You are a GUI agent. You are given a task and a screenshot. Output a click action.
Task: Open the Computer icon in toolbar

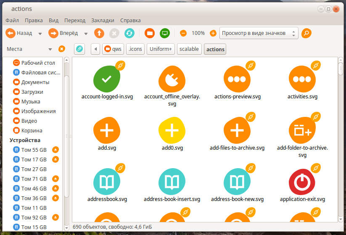[165, 33]
